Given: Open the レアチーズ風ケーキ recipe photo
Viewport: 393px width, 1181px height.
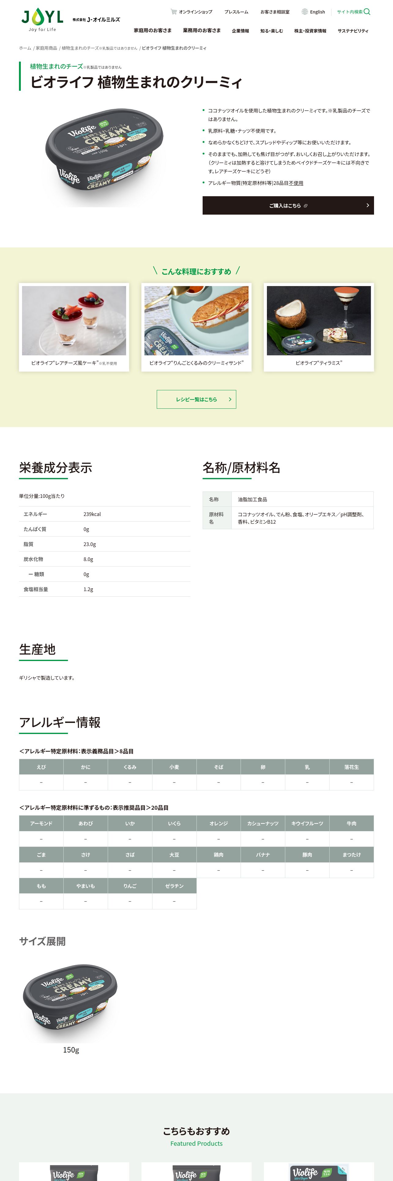Looking at the screenshot, I should tap(74, 320).
